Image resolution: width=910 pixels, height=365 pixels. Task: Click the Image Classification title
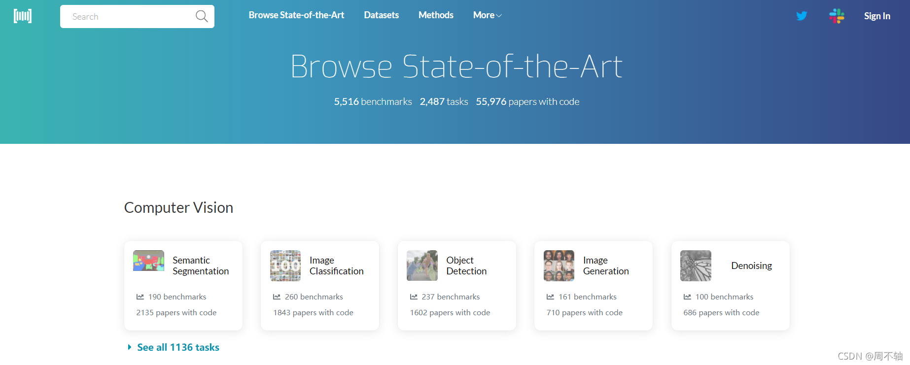click(x=336, y=265)
